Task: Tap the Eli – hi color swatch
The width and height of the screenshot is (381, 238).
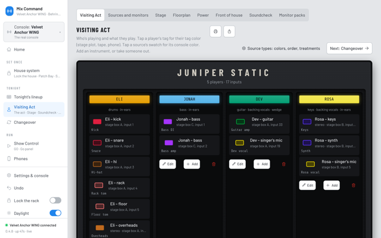Action: [97, 164]
